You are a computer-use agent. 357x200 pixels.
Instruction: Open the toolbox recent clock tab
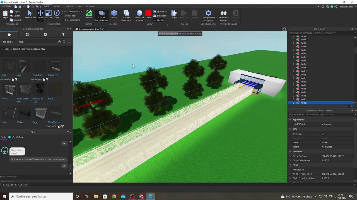click(45, 34)
